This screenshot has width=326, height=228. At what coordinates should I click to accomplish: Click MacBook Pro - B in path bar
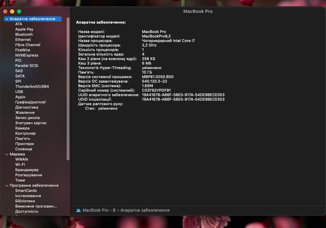pos(99,210)
